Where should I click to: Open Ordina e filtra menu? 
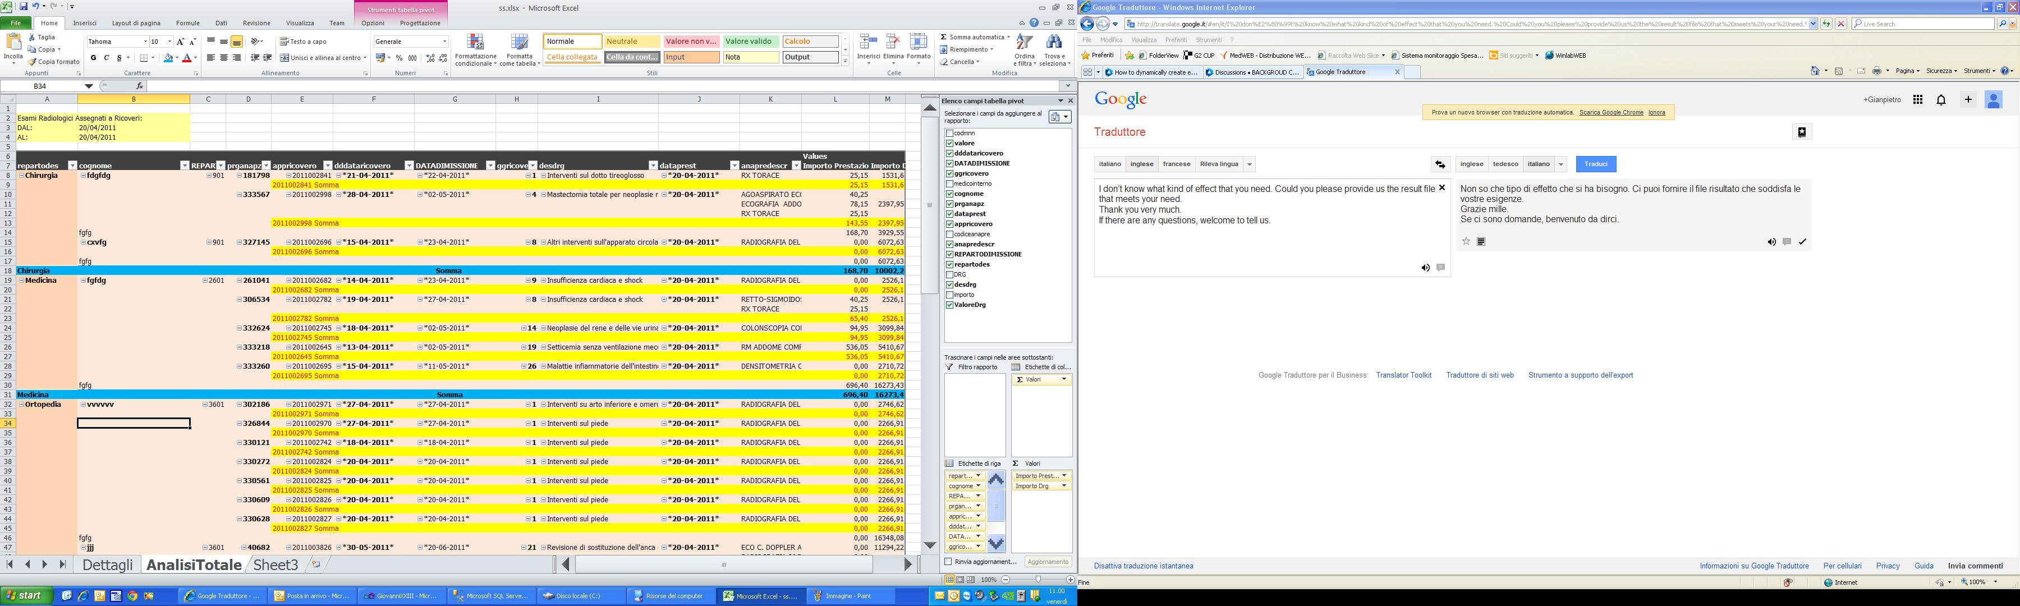tap(1024, 49)
